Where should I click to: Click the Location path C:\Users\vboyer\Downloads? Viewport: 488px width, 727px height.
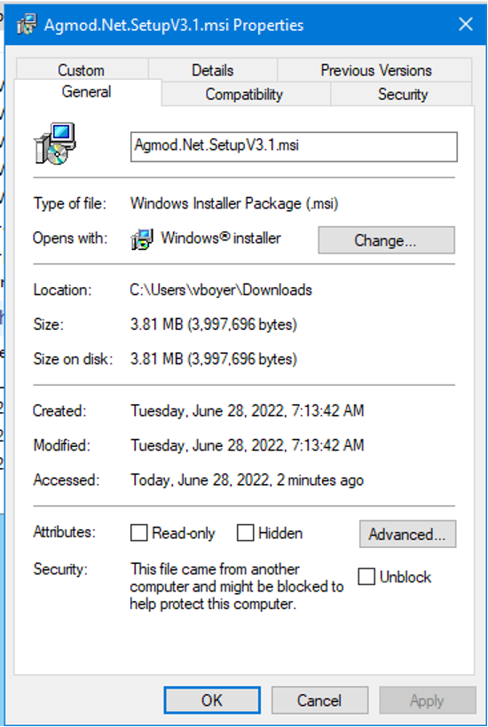221,290
